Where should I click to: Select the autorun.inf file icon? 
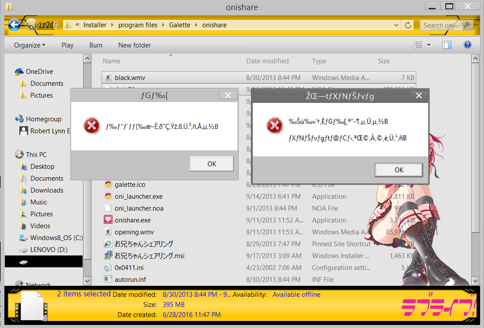(108, 279)
